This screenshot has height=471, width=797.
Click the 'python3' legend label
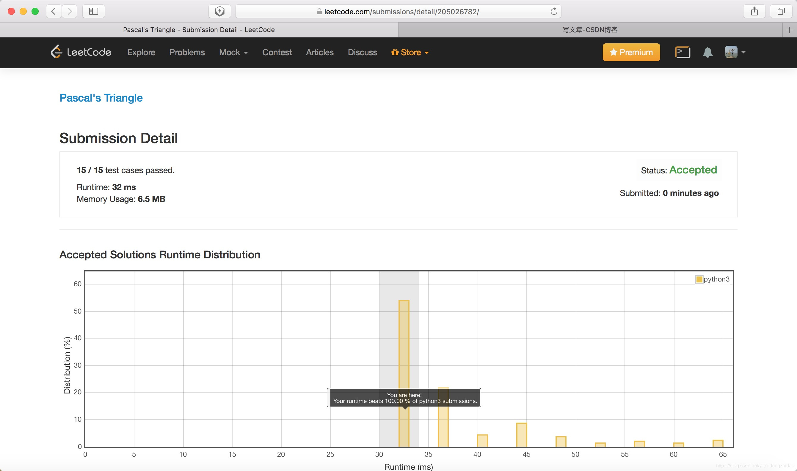[716, 279]
